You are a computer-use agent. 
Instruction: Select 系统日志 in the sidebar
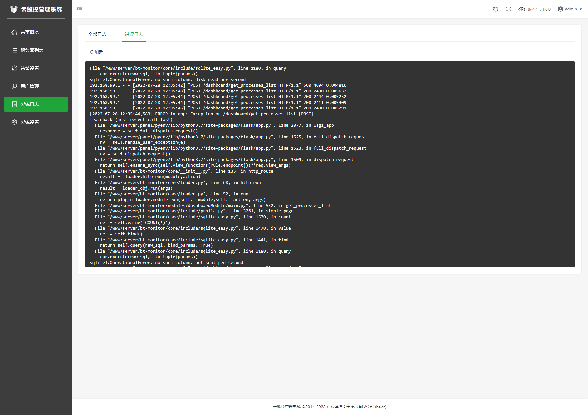tap(36, 104)
